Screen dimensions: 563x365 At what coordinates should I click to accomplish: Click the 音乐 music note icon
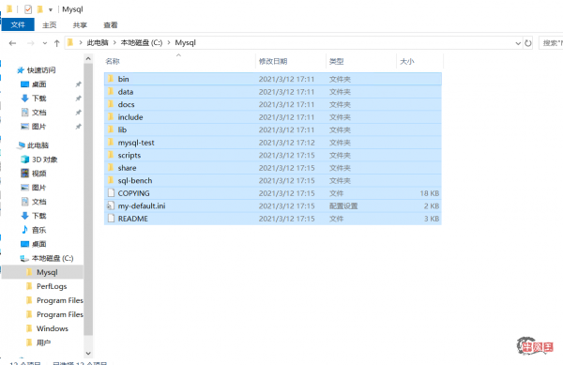coord(24,230)
